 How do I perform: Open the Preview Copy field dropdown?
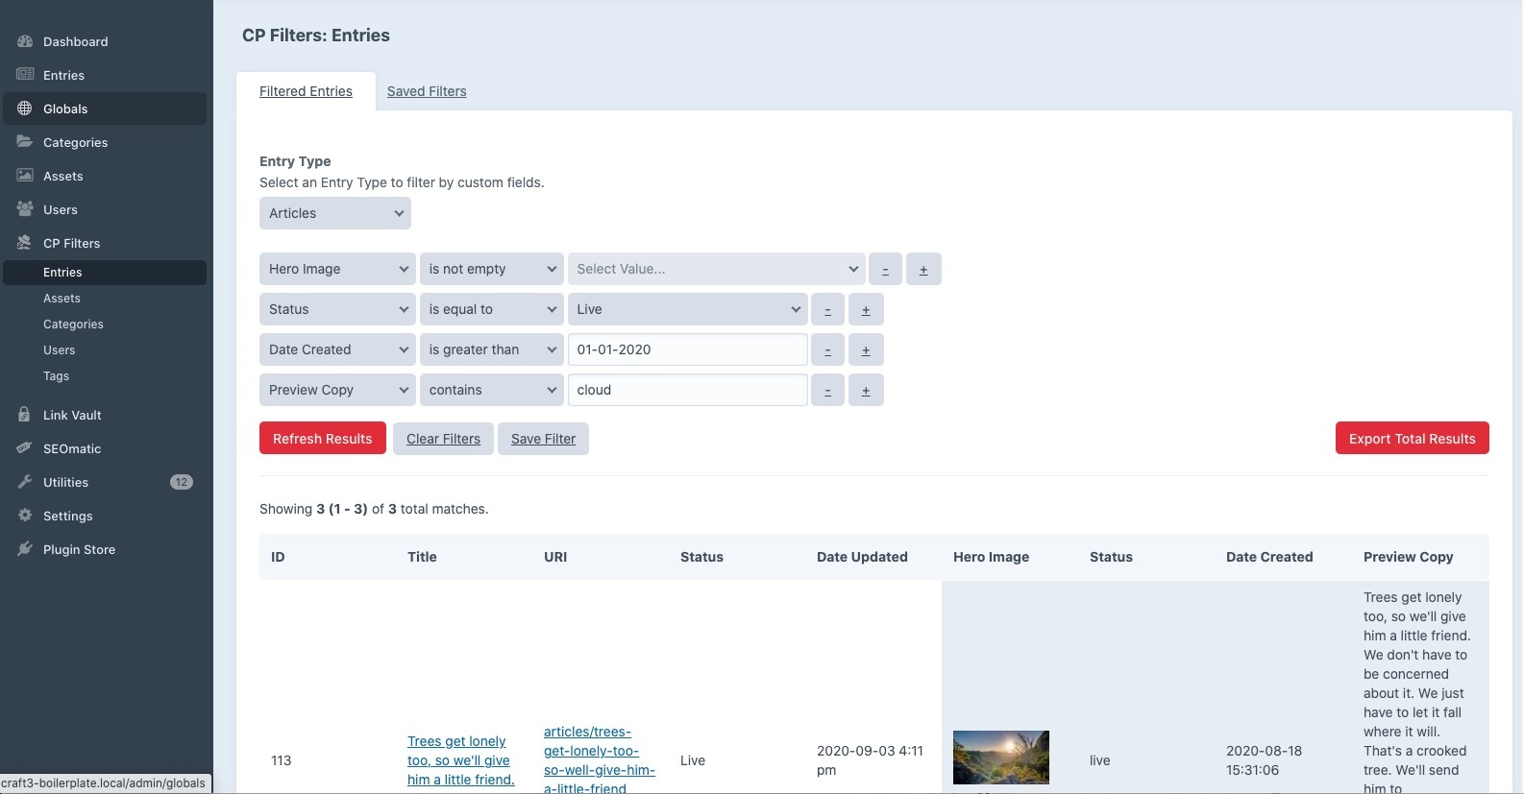337,390
